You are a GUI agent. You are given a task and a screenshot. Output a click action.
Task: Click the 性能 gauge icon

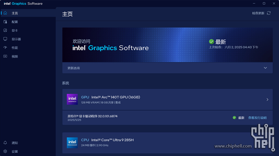5,48
